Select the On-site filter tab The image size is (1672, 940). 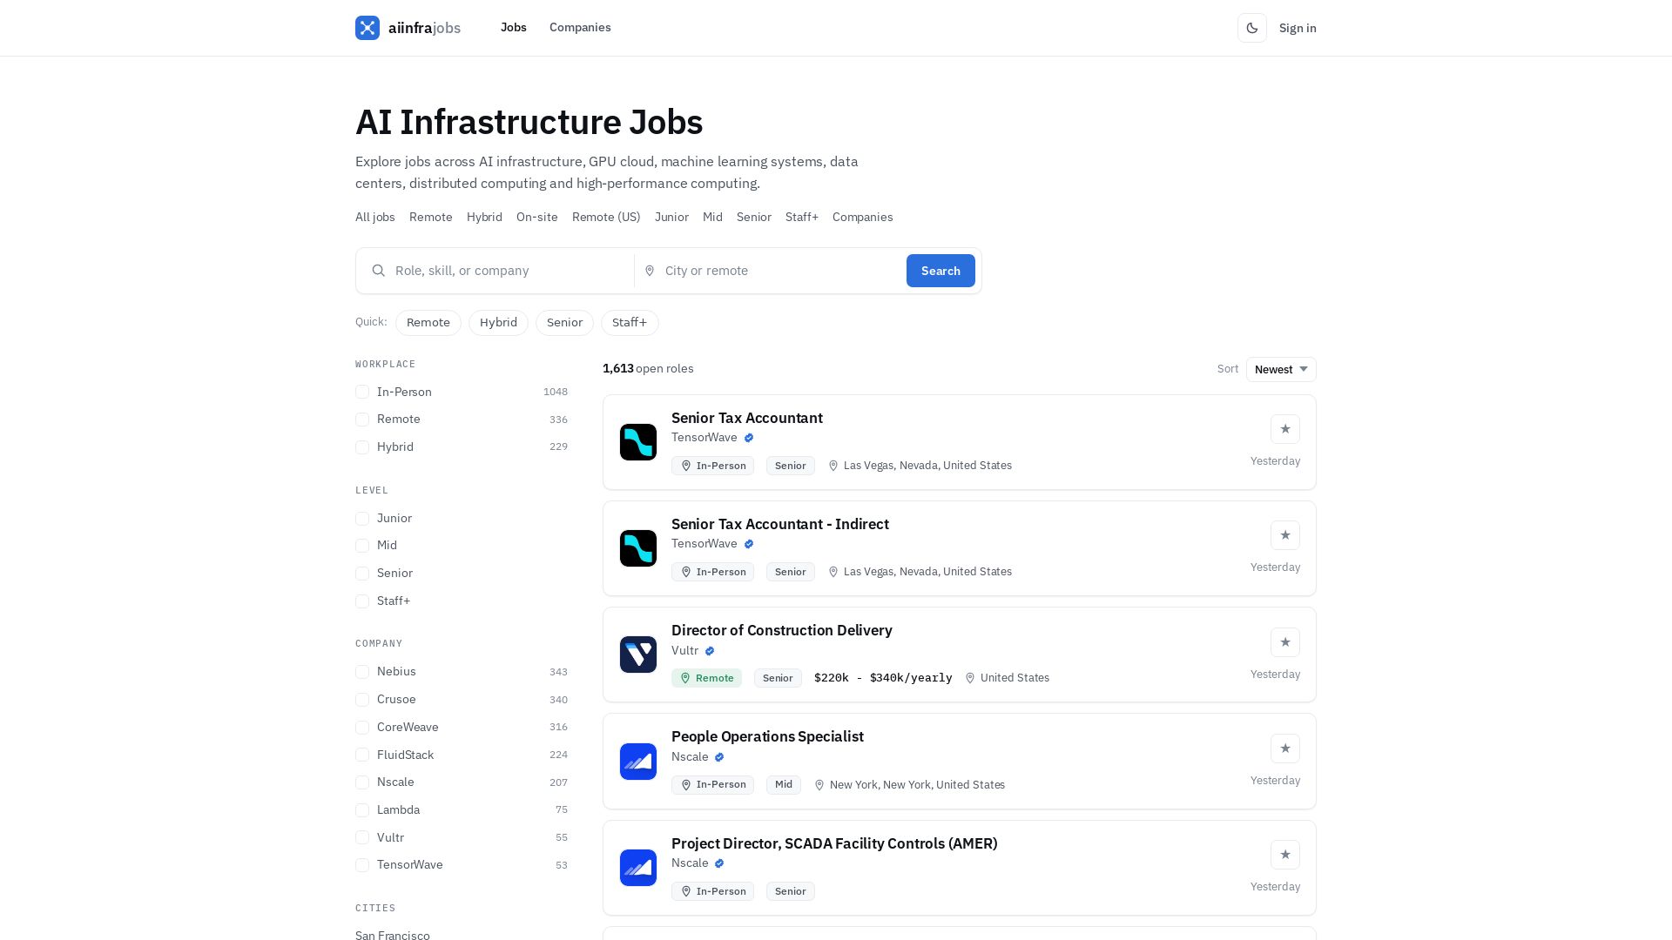(x=537, y=218)
